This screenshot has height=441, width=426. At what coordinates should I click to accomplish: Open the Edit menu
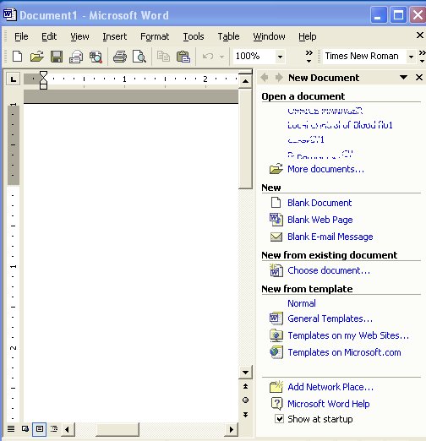point(49,36)
